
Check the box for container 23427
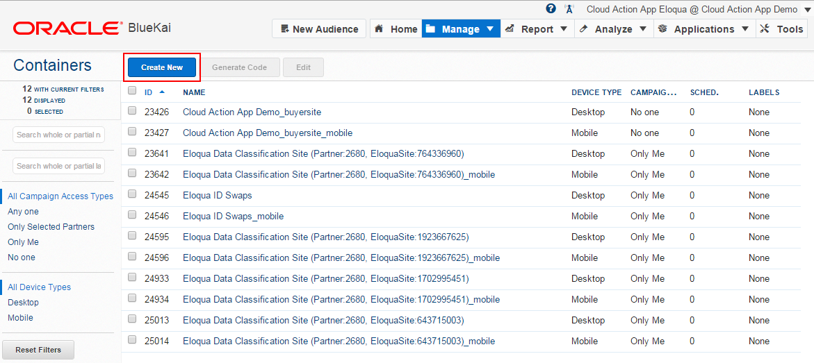point(132,131)
